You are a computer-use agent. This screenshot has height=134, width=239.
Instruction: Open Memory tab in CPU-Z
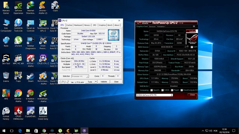87,25
